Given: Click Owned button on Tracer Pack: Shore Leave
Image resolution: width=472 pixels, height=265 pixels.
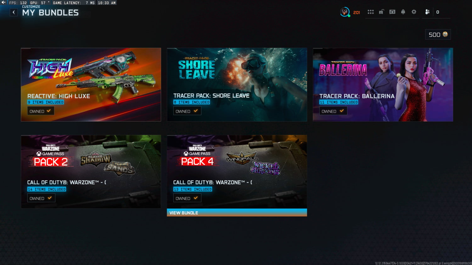Looking at the screenshot, I should click(x=187, y=111).
